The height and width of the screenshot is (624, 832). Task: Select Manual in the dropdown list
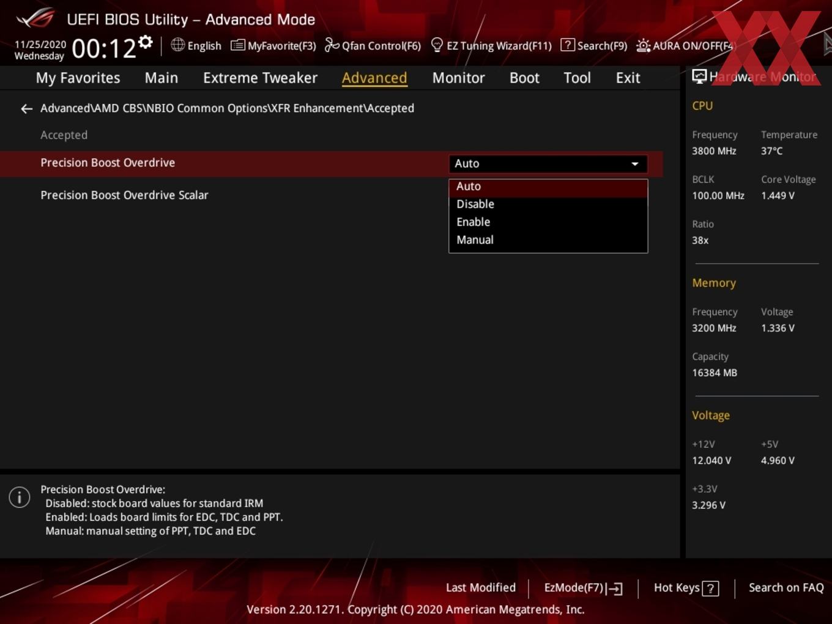pos(548,240)
